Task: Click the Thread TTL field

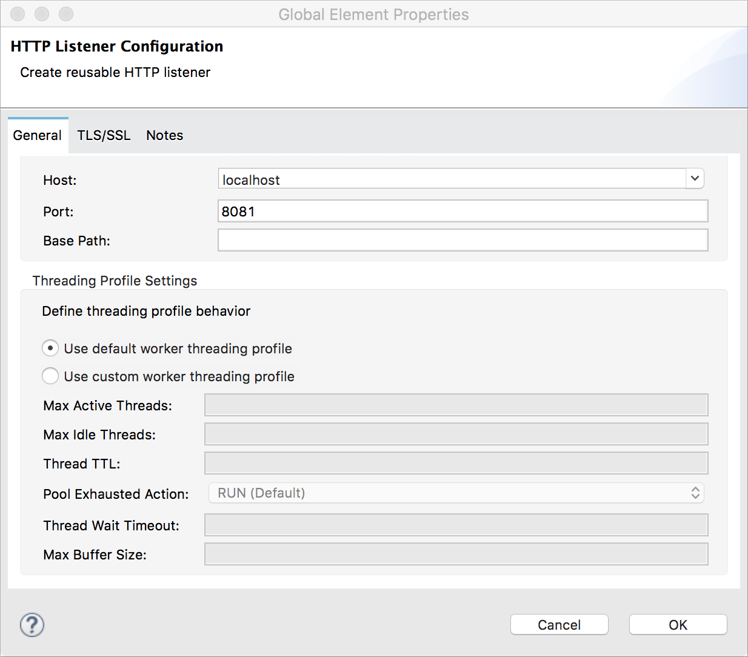Action: coord(456,464)
